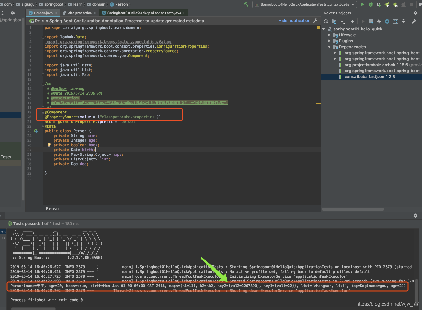
Task: Place cursor on 'private Date birth;' line
Action: click(74, 150)
